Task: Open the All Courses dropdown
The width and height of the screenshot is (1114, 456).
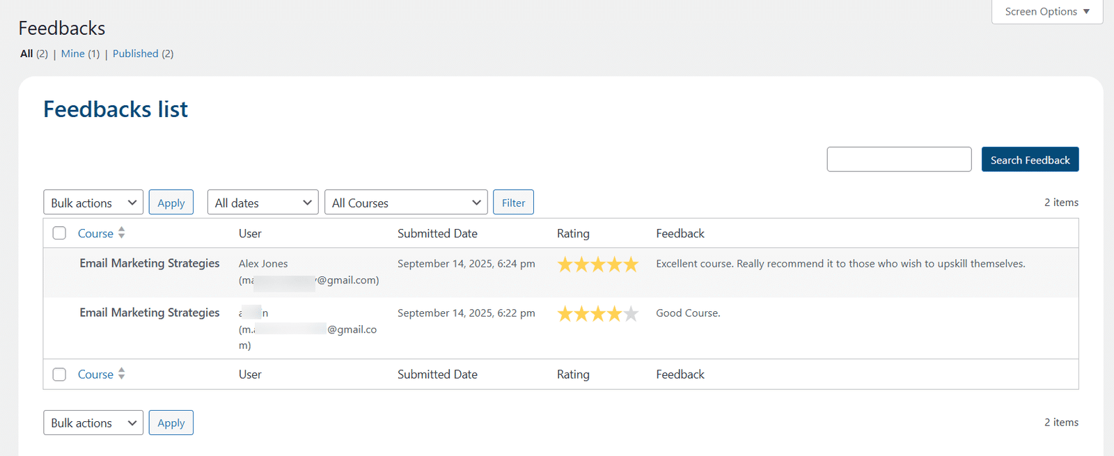Action: (406, 203)
